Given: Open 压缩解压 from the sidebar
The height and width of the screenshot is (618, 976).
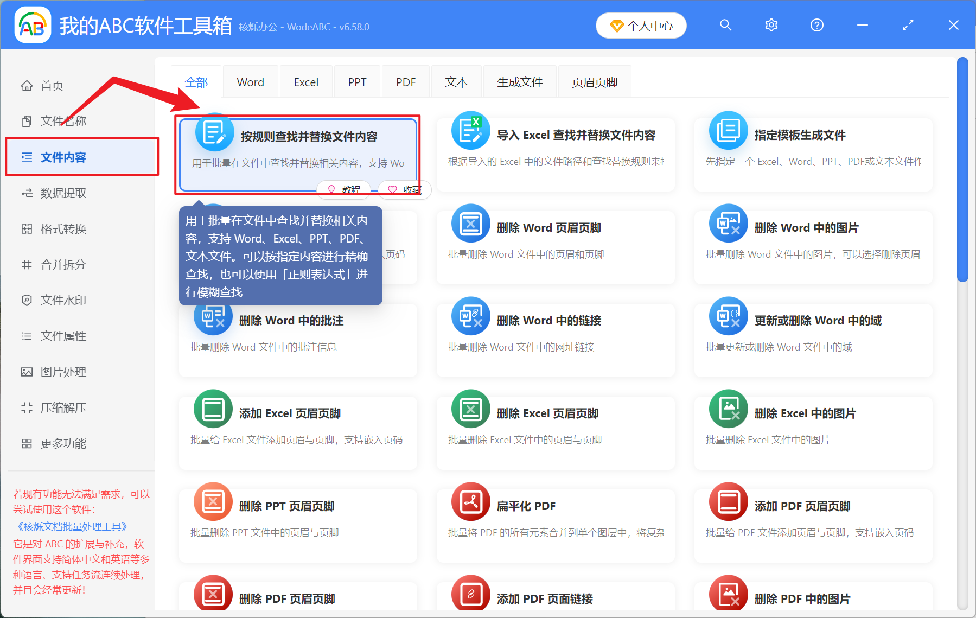Looking at the screenshot, I should 62,407.
